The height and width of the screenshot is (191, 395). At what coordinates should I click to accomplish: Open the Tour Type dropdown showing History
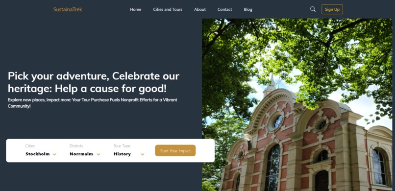129,154
